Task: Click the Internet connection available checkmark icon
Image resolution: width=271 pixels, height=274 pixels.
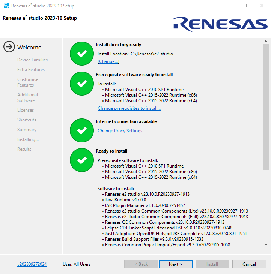Action: pos(81,130)
